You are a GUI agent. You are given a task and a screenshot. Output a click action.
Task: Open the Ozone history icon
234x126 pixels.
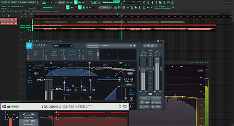point(148,46)
